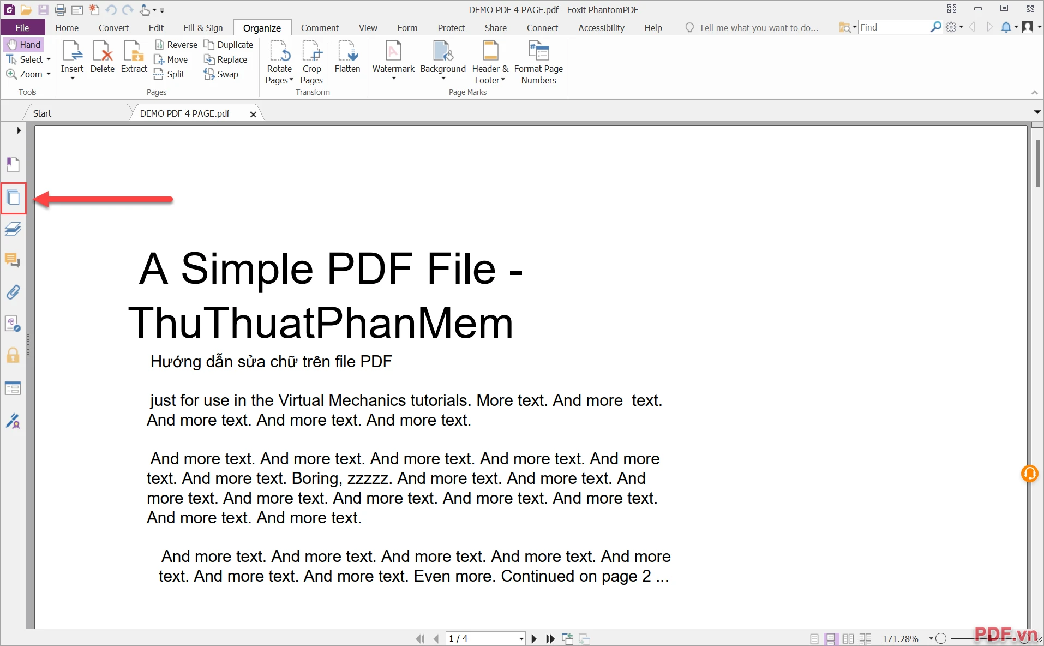Click Duplicate pages in ribbon
The height and width of the screenshot is (646, 1044).
click(229, 45)
